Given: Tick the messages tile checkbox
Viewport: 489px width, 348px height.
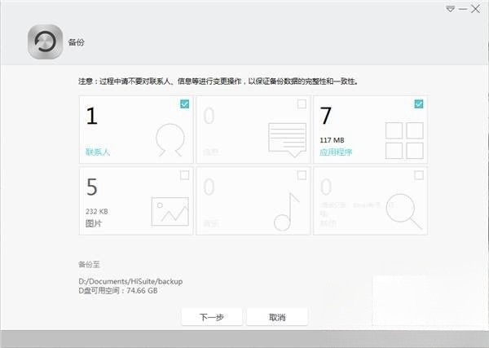Looking at the screenshot, I should 302,104.
